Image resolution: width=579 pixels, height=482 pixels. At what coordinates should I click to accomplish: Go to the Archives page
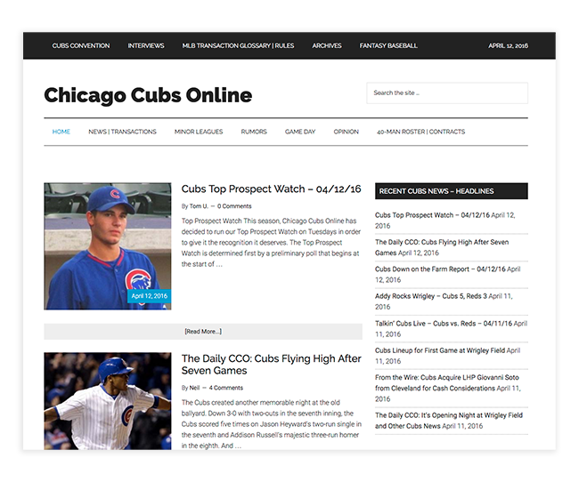point(327,45)
